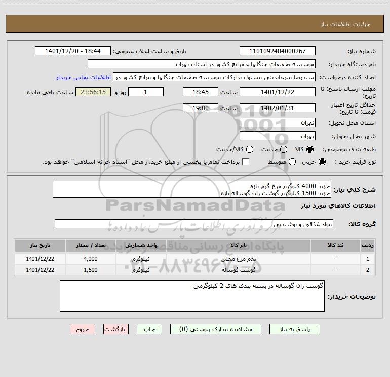
Task: Click the گوشت گوساله item name cell
Action: [238, 270]
